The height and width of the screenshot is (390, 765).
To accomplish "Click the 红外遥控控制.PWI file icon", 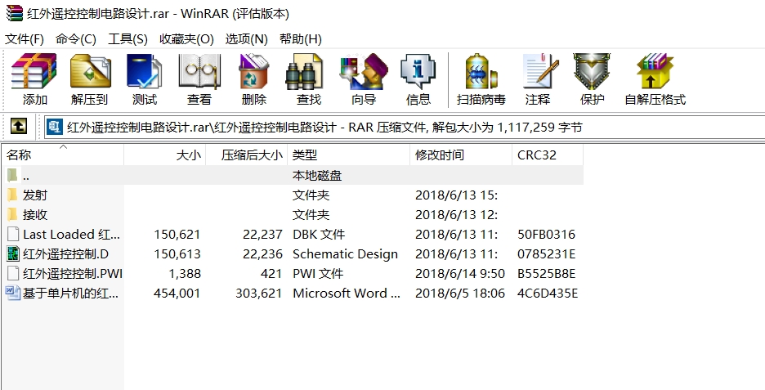I will tap(13, 273).
